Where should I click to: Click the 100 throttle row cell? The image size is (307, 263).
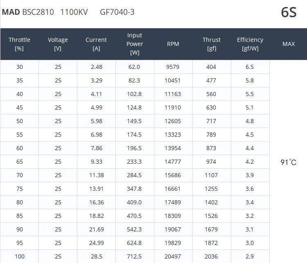click(x=20, y=256)
